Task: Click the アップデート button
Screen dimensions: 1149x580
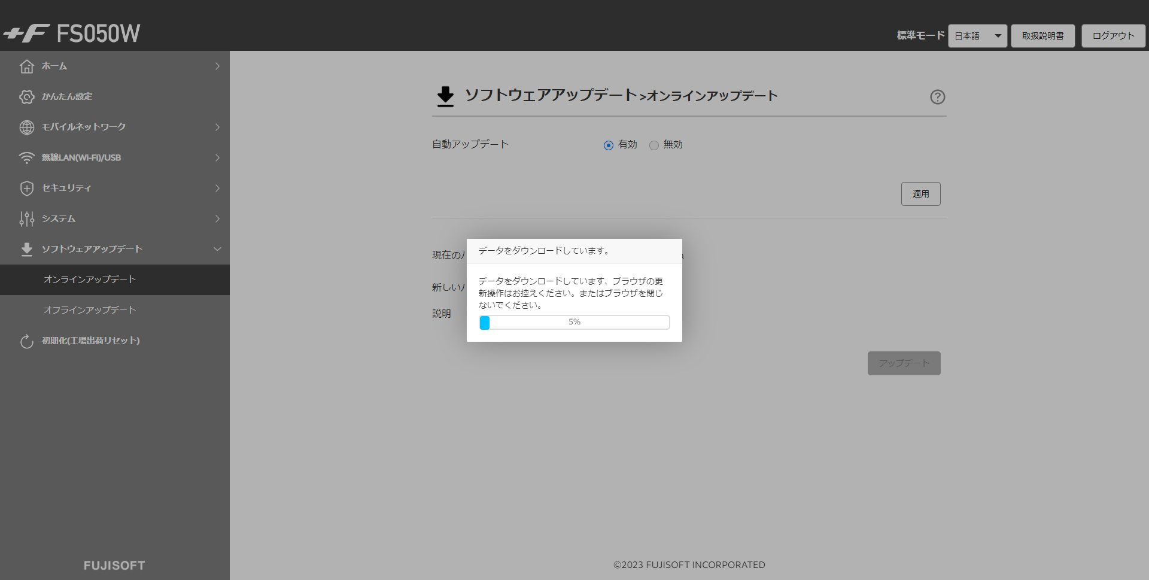Action: [x=904, y=363]
